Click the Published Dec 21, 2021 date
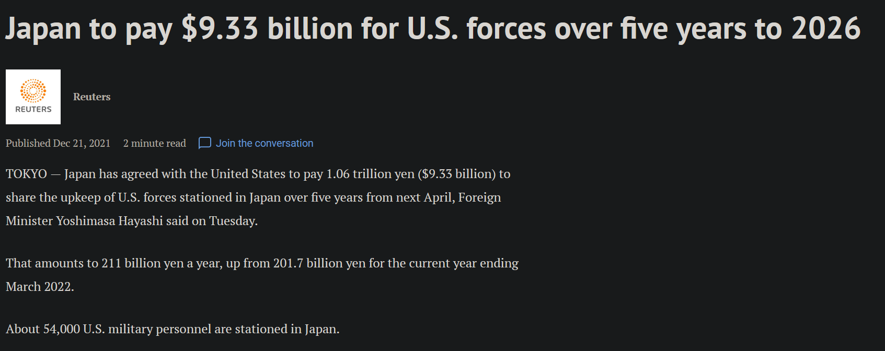 (58, 143)
